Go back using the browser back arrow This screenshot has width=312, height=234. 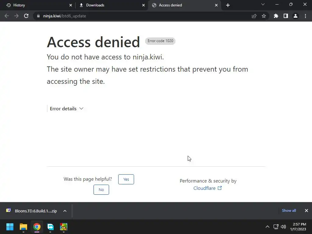[7, 16]
